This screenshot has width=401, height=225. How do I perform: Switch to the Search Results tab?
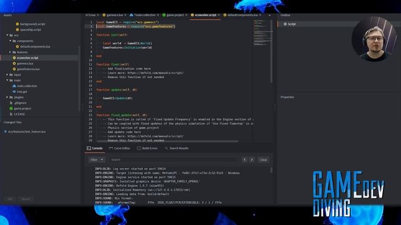click(177, 148)
